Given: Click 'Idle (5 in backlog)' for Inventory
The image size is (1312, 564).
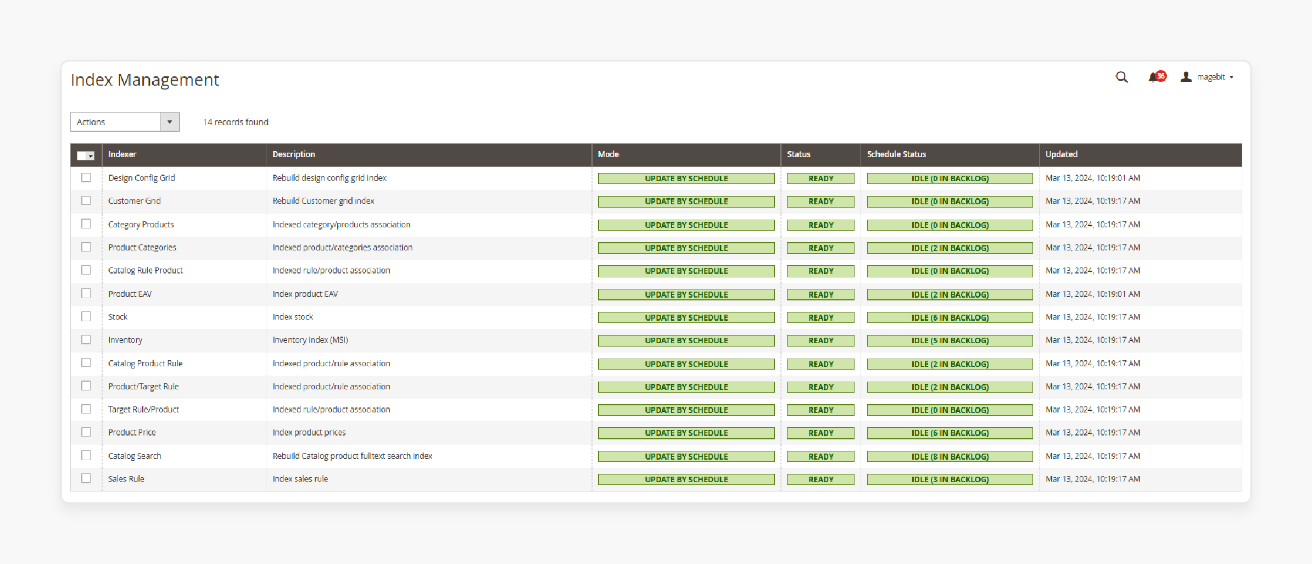Looking at the screenshot, I should point(950,340).
